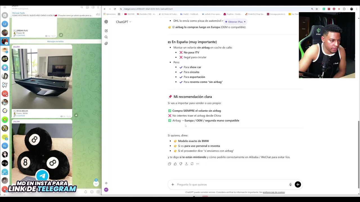Open the FinderQc Shop Tao bookmark
The image size is (360, 202).
click(x=255, y=14)
